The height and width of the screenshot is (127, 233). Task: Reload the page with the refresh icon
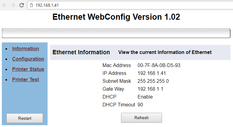pos(22,5)
